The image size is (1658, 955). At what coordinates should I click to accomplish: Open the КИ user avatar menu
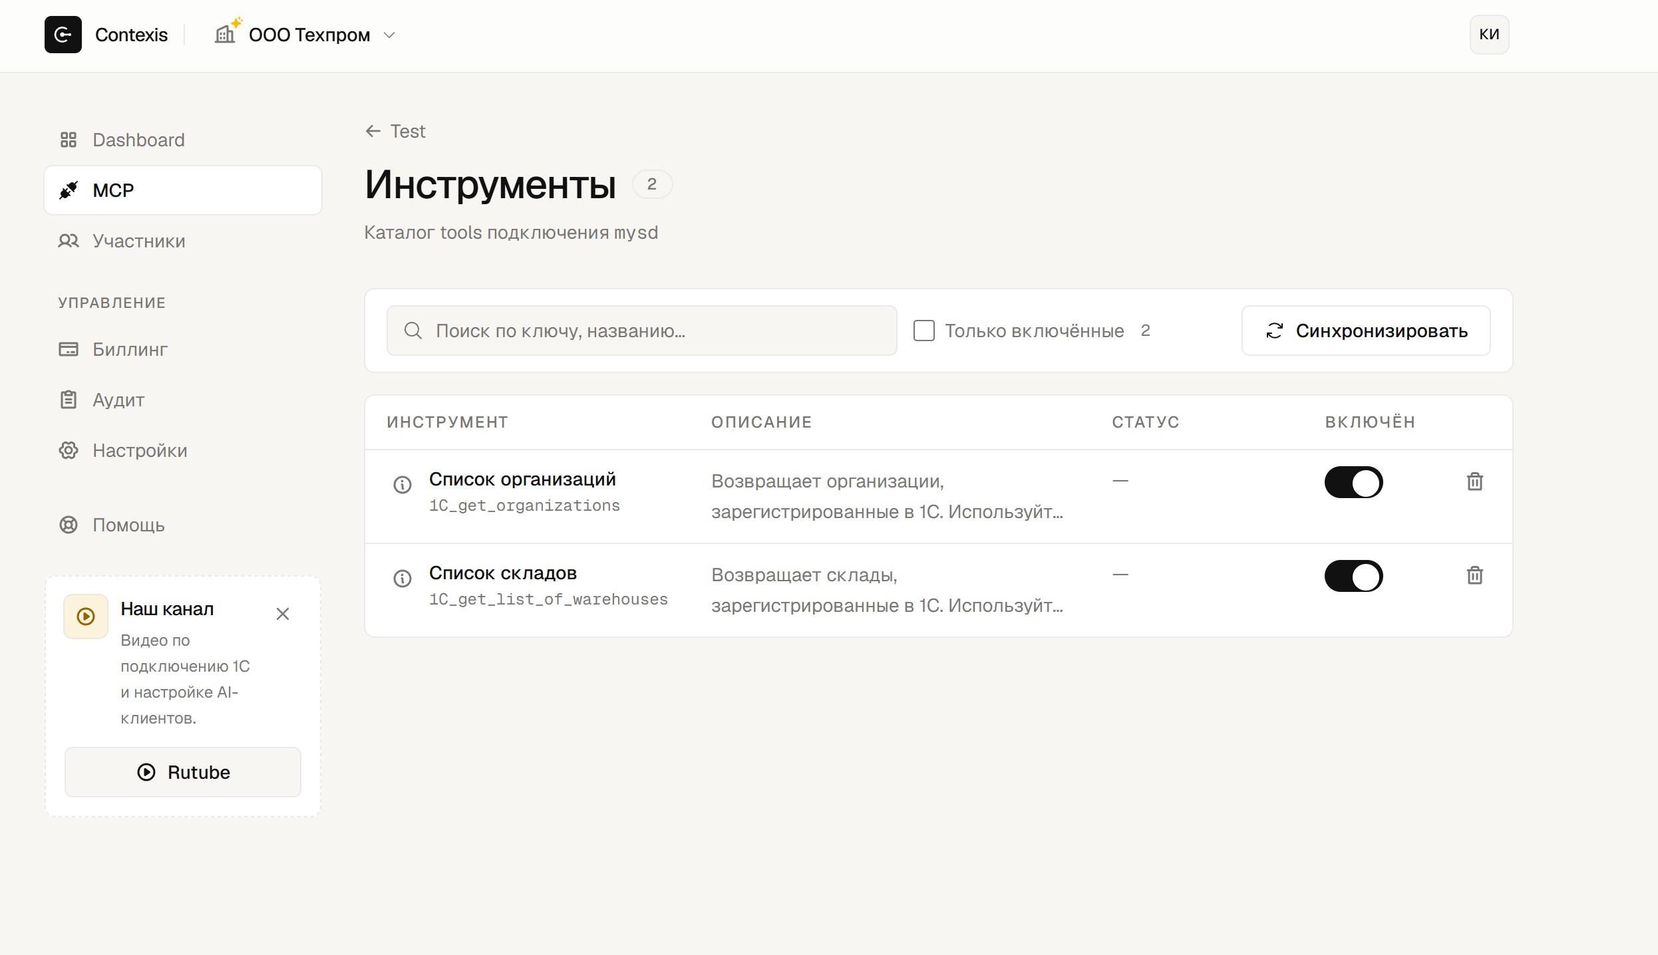click(1489, 35)
